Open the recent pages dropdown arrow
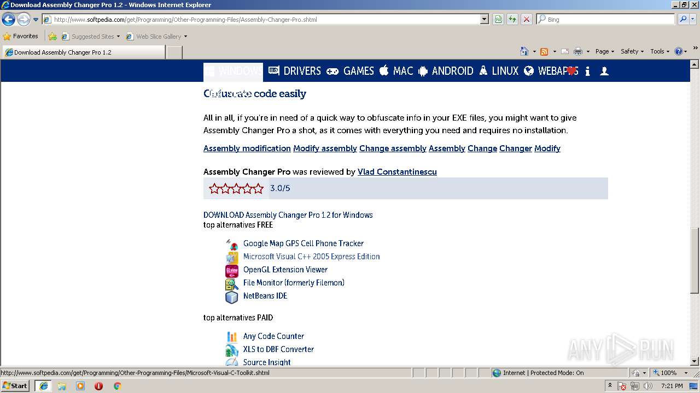The height and width of the screenshot is (393, 700). [36, 20]
